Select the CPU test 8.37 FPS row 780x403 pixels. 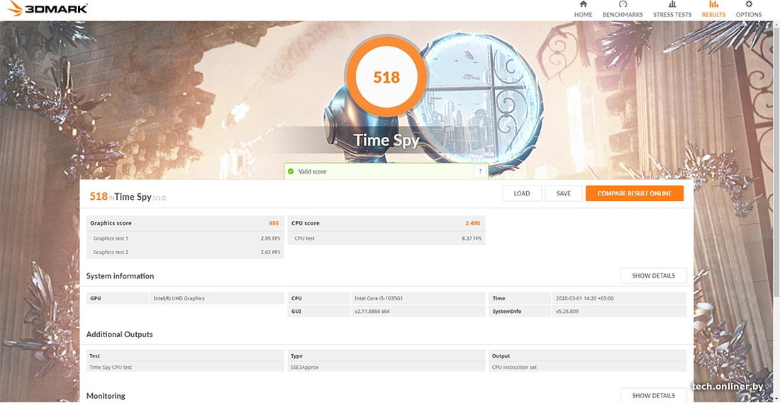386,239
